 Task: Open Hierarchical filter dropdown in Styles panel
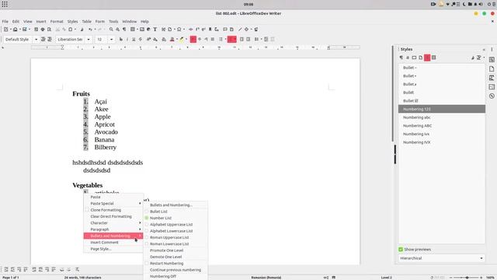[442, 258]
